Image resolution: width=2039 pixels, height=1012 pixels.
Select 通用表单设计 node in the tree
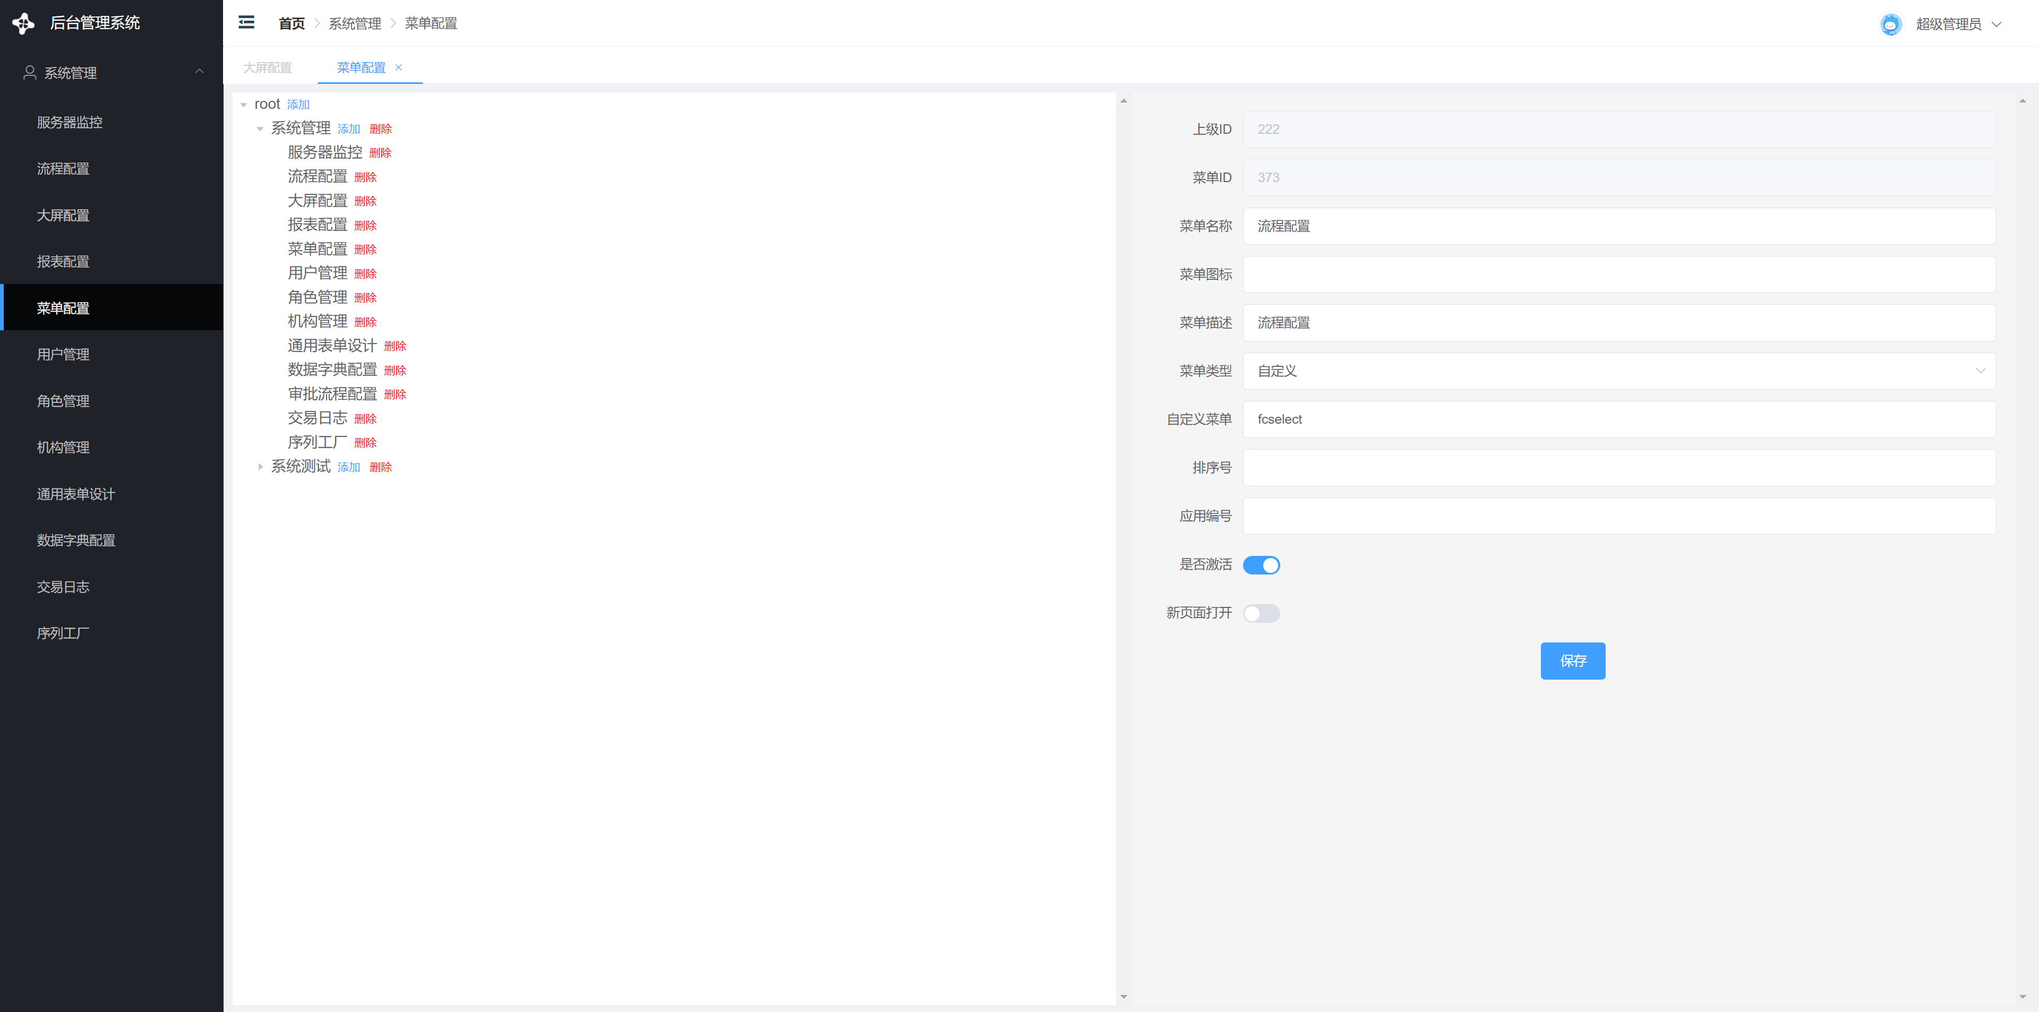(332, 346)
